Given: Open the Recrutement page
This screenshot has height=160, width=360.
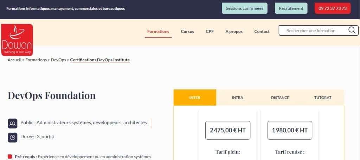Looking at the screenshot, I should point(291,8).
